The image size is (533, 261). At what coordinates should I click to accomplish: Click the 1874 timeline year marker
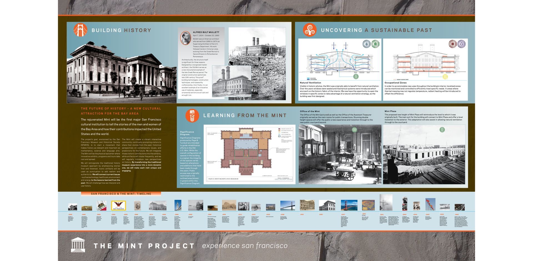click(x=151, y=215)
